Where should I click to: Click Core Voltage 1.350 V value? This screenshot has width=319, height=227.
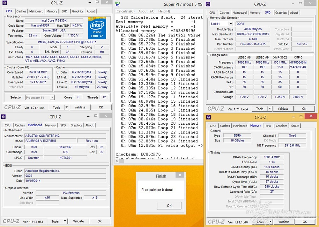click(x=73, y=36)
